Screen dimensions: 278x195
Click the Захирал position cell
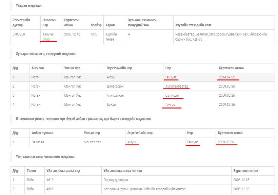pyautogui.click(x=39, y=142)
